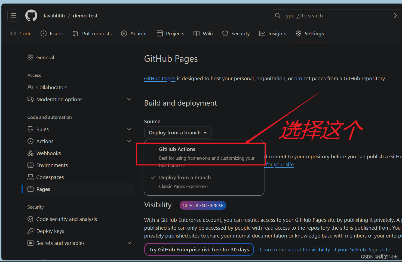Expand the Rules section chevron
402x262 pixels.
coord(129,129)
